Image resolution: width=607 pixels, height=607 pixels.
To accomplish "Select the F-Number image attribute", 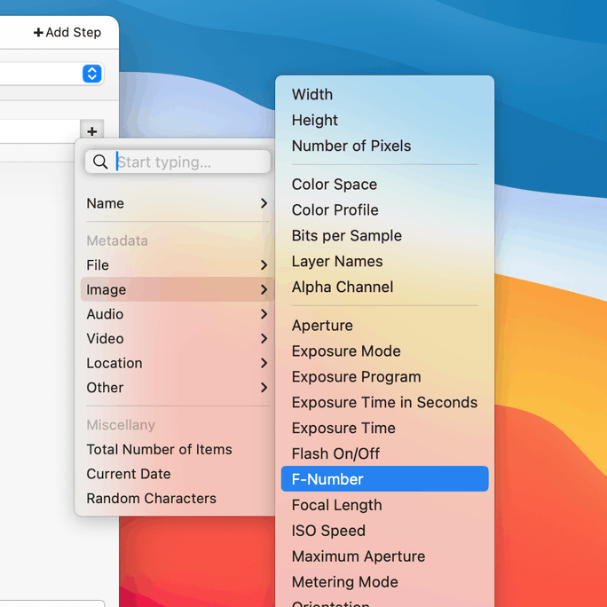I will (327, 479).
